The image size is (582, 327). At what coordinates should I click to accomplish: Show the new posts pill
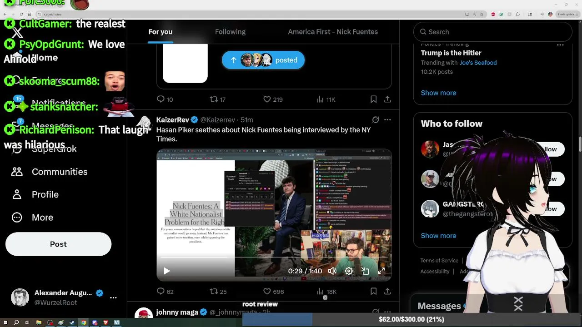tap(263, 60)
